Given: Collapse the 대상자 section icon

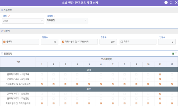Looking at the screenshot, I should [2, 31].
